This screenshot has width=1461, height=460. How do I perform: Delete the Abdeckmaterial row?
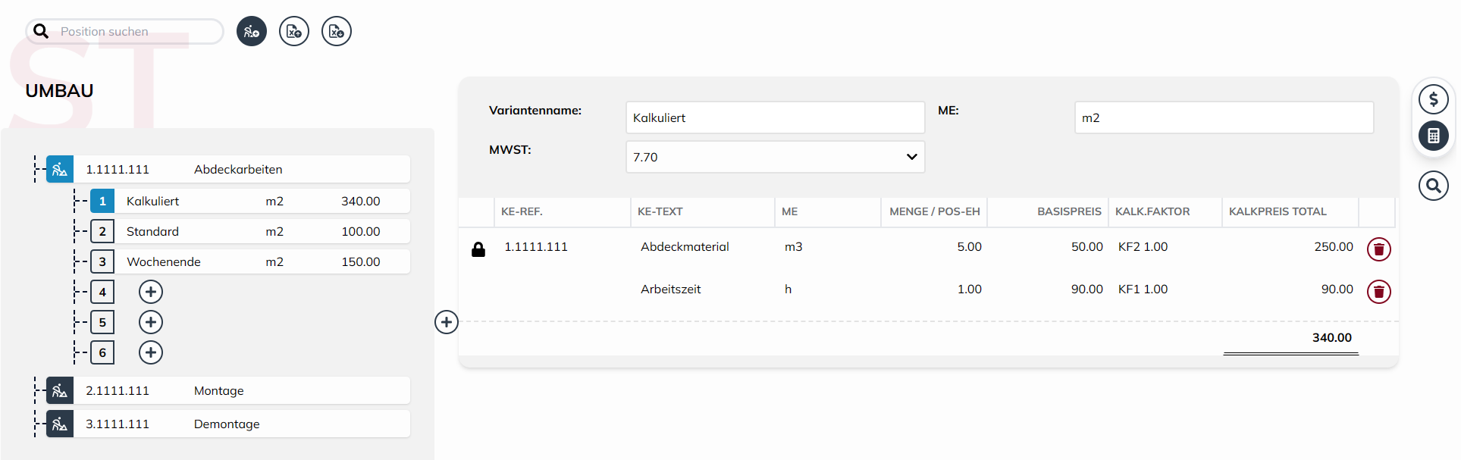[1378, 249]
